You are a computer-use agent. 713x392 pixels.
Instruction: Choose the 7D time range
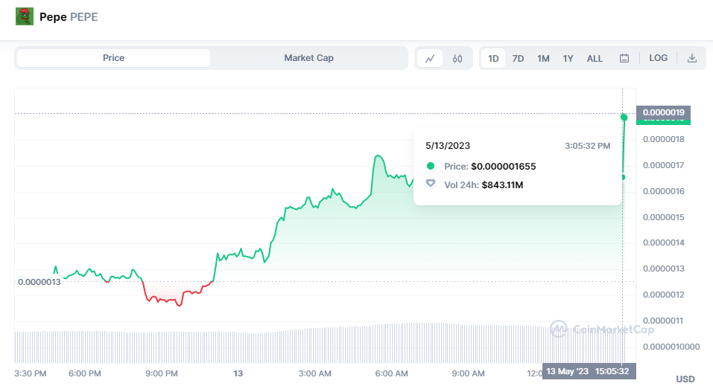pos(518,58)
